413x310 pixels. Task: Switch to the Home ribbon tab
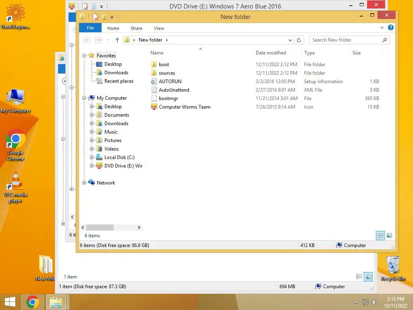113,28
